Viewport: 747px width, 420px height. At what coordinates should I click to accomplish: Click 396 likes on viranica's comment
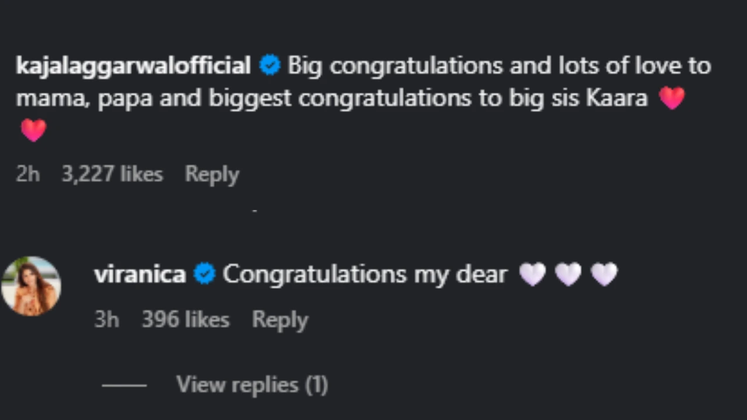click(185, 319)
